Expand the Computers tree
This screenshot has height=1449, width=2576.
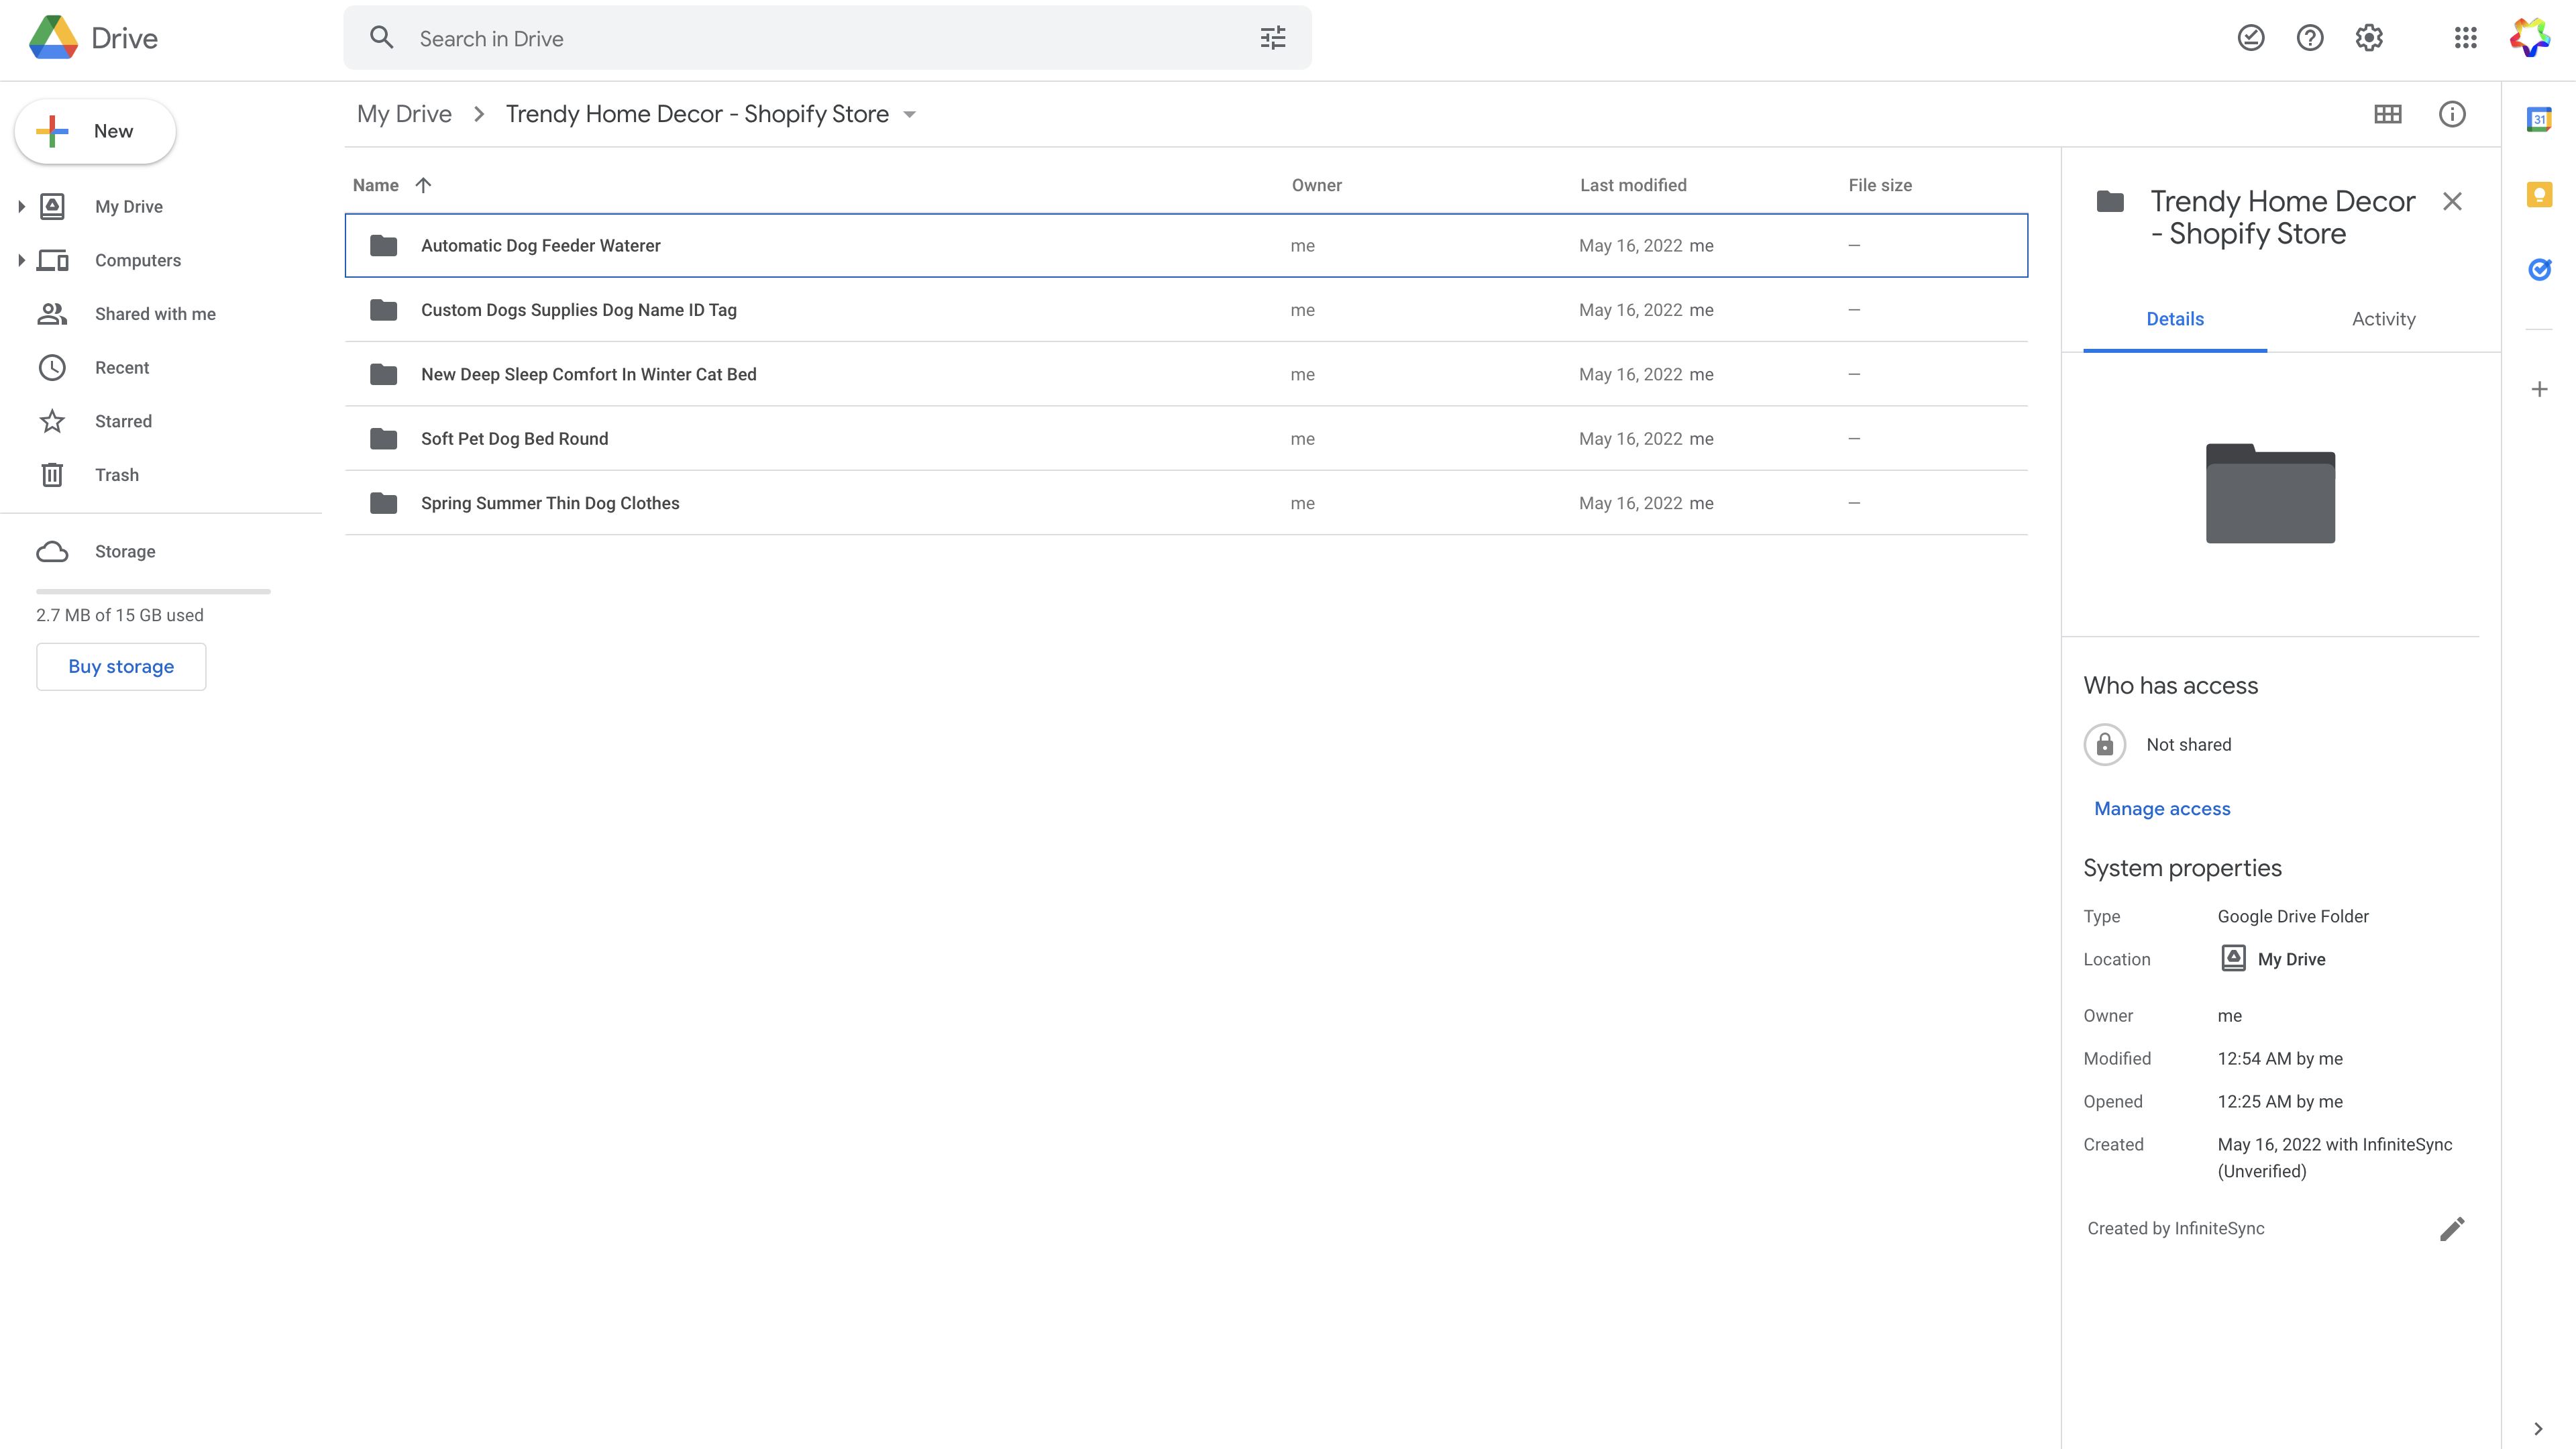pyautogui.click(x=21, y=260)
